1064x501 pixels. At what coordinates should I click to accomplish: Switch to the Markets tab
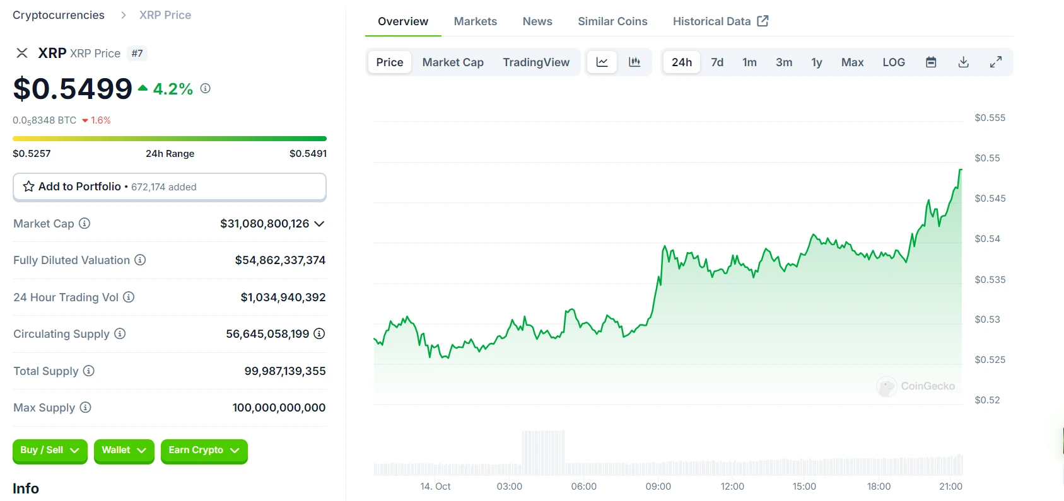pyautogui.click(x=476, y=21)
